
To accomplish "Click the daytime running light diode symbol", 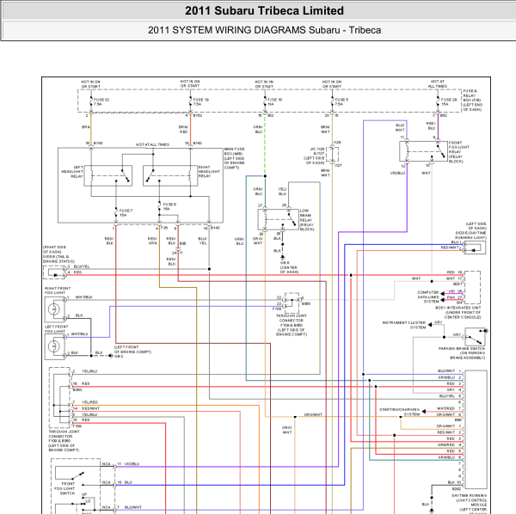I will point(475,248).
